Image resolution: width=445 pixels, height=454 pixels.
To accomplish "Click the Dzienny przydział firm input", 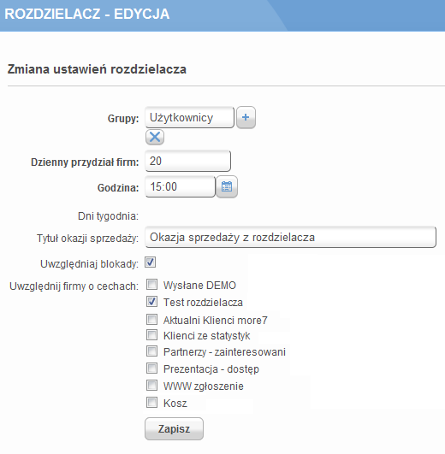I will pos(187,161).
